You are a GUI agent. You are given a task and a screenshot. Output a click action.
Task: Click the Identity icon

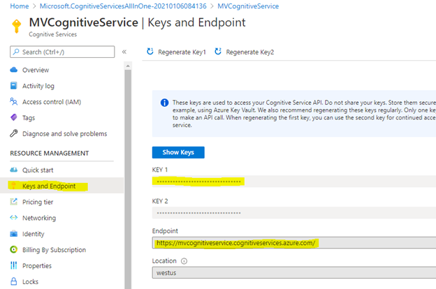[14, 233]
